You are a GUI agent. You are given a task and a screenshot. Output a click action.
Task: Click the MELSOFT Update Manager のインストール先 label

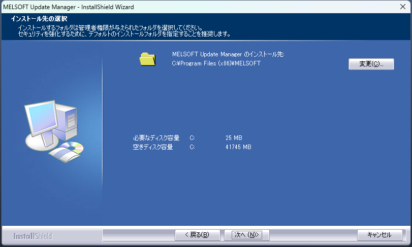[228, 54]
